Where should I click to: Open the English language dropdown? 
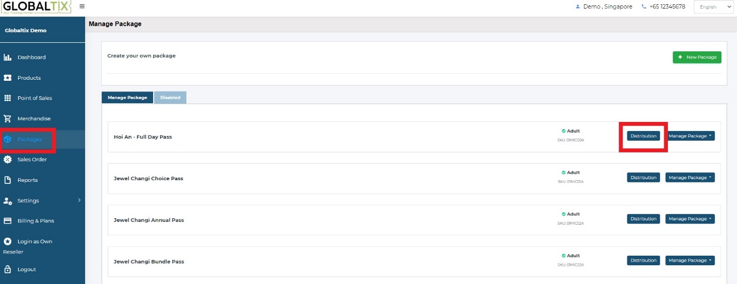pyautogui.click(x=713, y=7)
